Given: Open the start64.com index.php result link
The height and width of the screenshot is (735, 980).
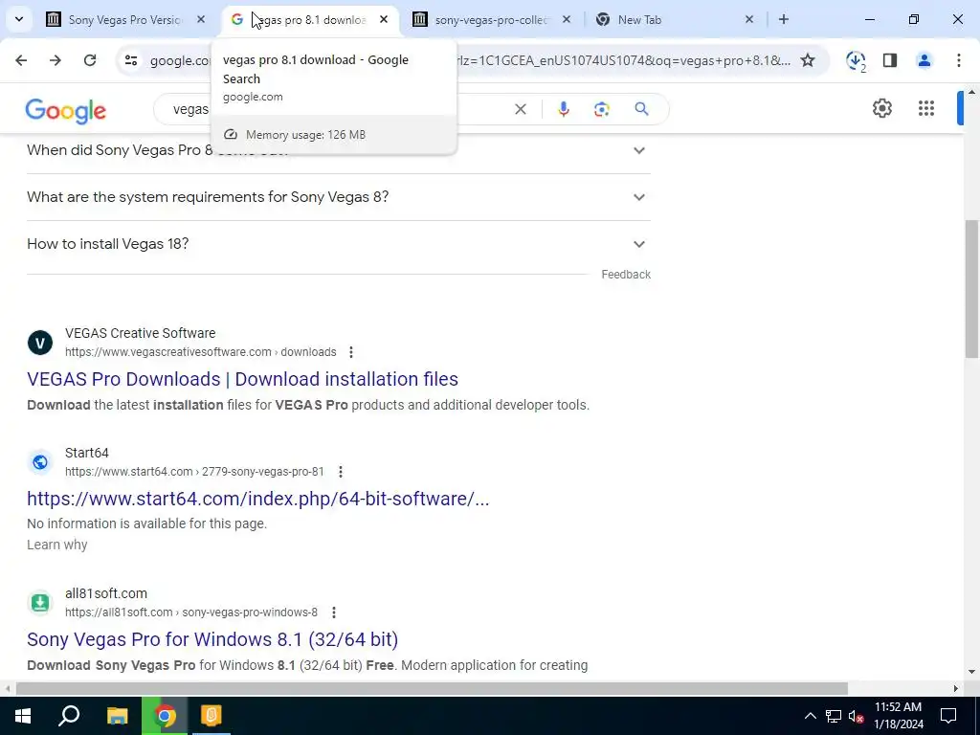Looking at the screenshot, I should coord(257,499).
